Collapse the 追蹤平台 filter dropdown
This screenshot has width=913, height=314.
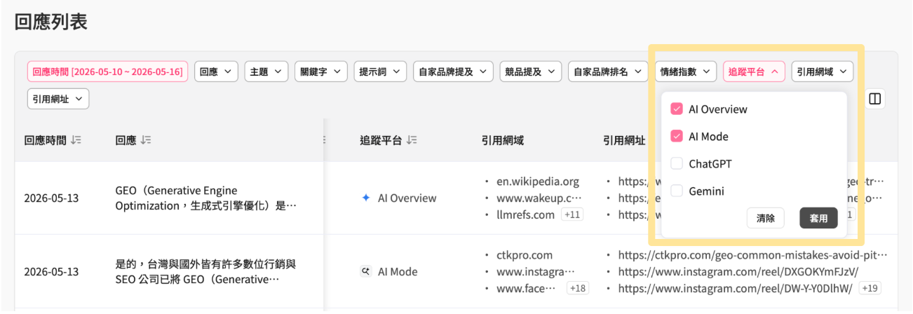point(754,71)
